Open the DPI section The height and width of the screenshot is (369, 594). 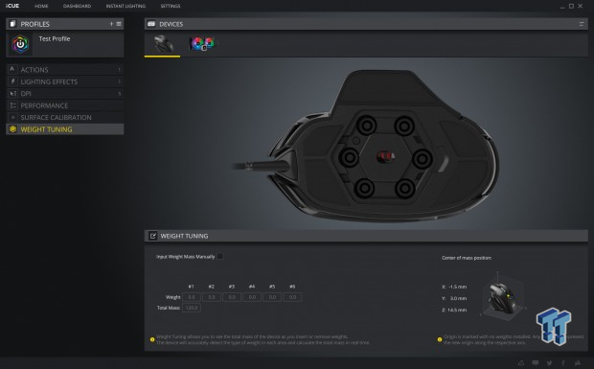pyautogui.click(x=65, y=94)
